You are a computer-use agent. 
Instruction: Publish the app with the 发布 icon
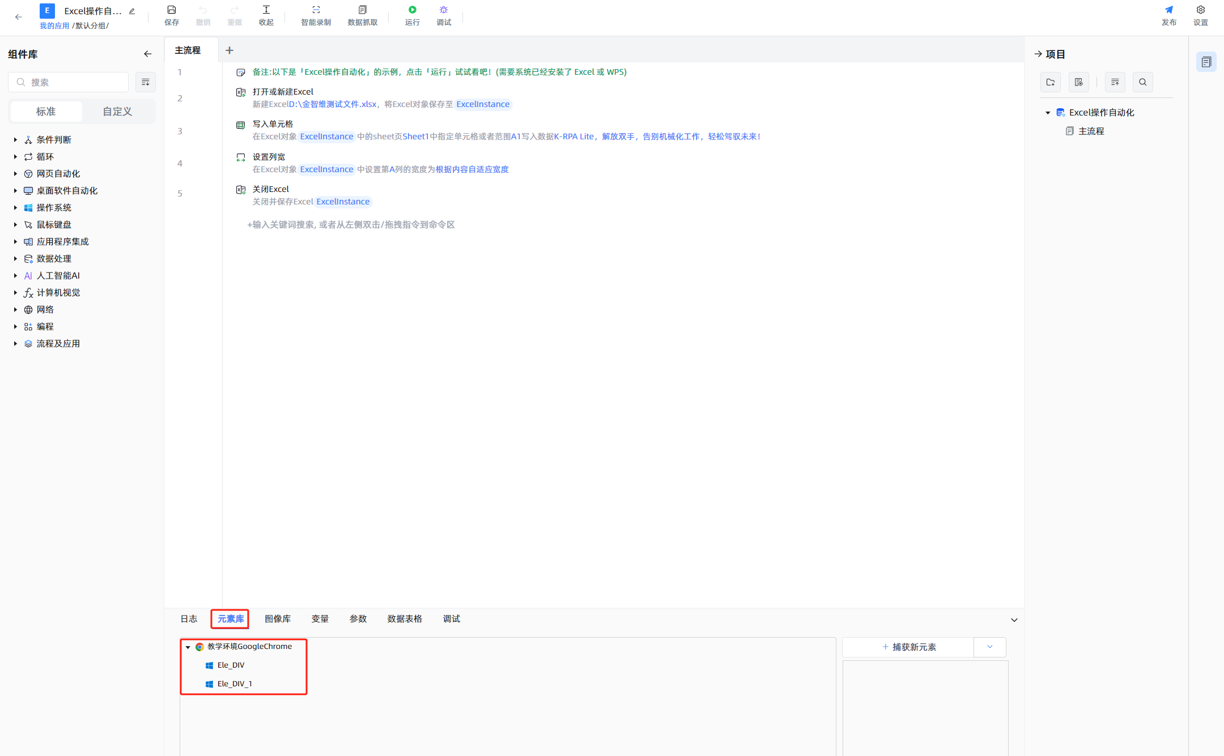coord(1169,15)
